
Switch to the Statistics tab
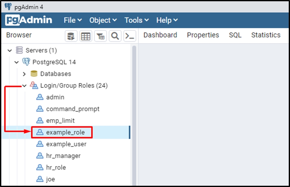266,35
